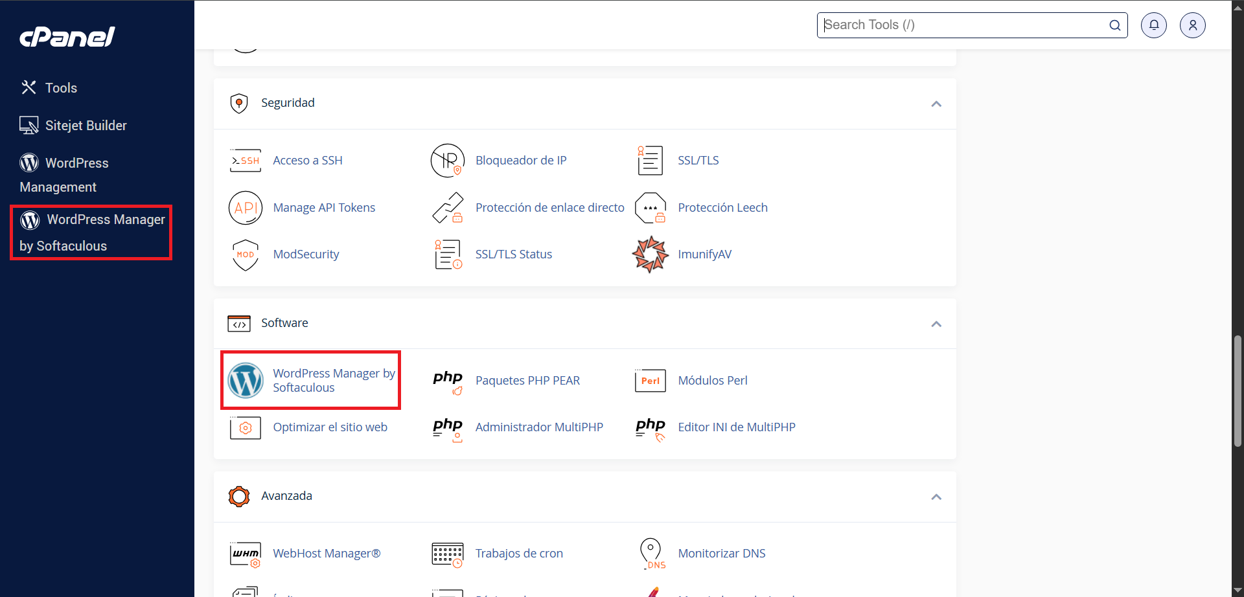1244x597 pixels.
Task: Collapse the Seguridad section chevron
Action: coord(936,104)
